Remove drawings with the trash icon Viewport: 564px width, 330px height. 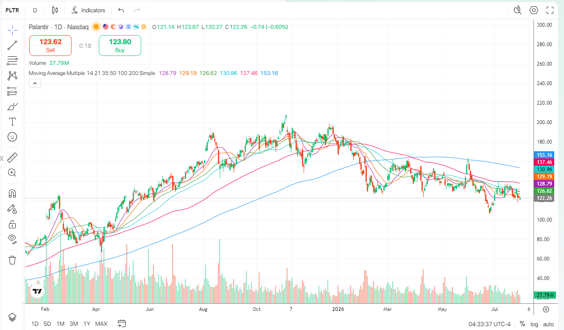[x=12, y=260]
